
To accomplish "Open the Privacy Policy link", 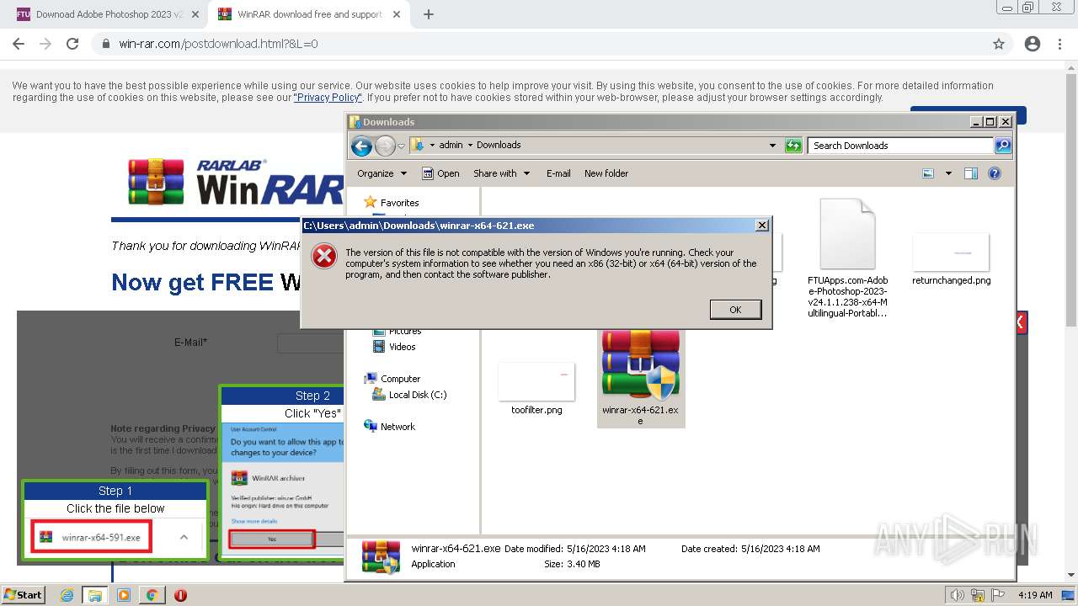I will click(327, 98).
